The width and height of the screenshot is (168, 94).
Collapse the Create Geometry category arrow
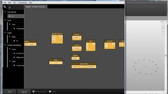[x=5, y=45]
